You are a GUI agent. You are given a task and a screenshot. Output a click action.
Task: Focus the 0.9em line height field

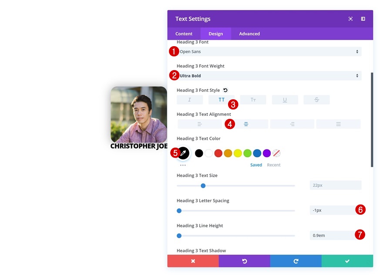[x=336, y=235]
